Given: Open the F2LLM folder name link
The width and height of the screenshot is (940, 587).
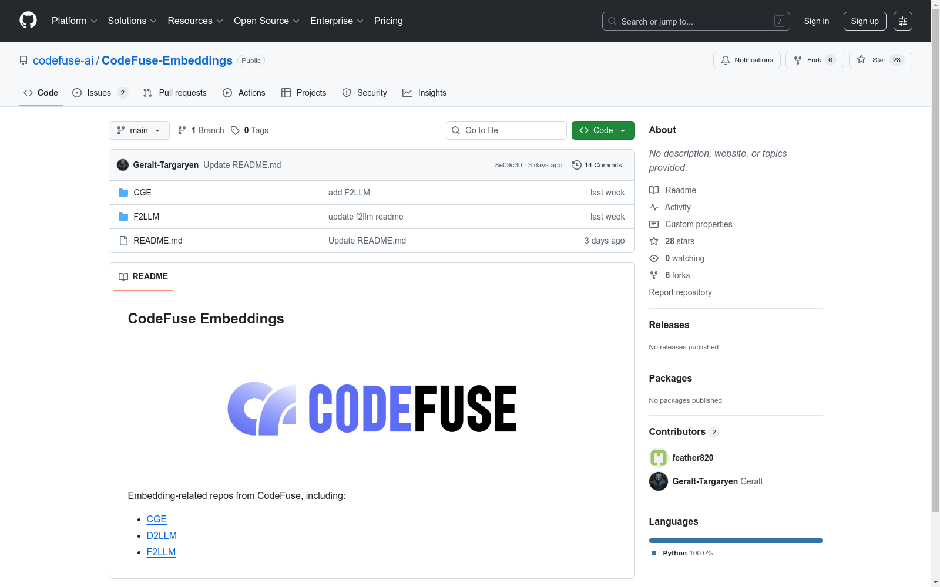Looking at the screenshot, I should tap(146, 217).
